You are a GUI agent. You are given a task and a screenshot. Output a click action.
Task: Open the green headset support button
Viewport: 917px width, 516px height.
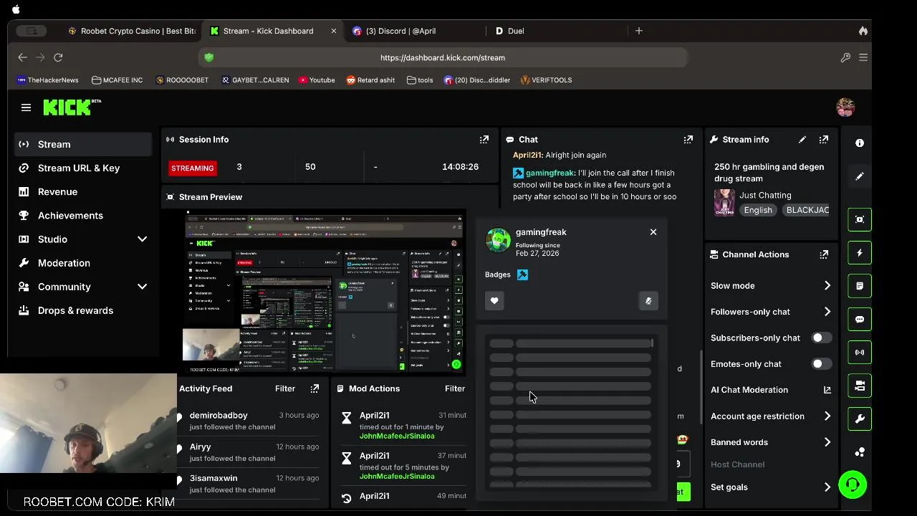pos(853,484)
